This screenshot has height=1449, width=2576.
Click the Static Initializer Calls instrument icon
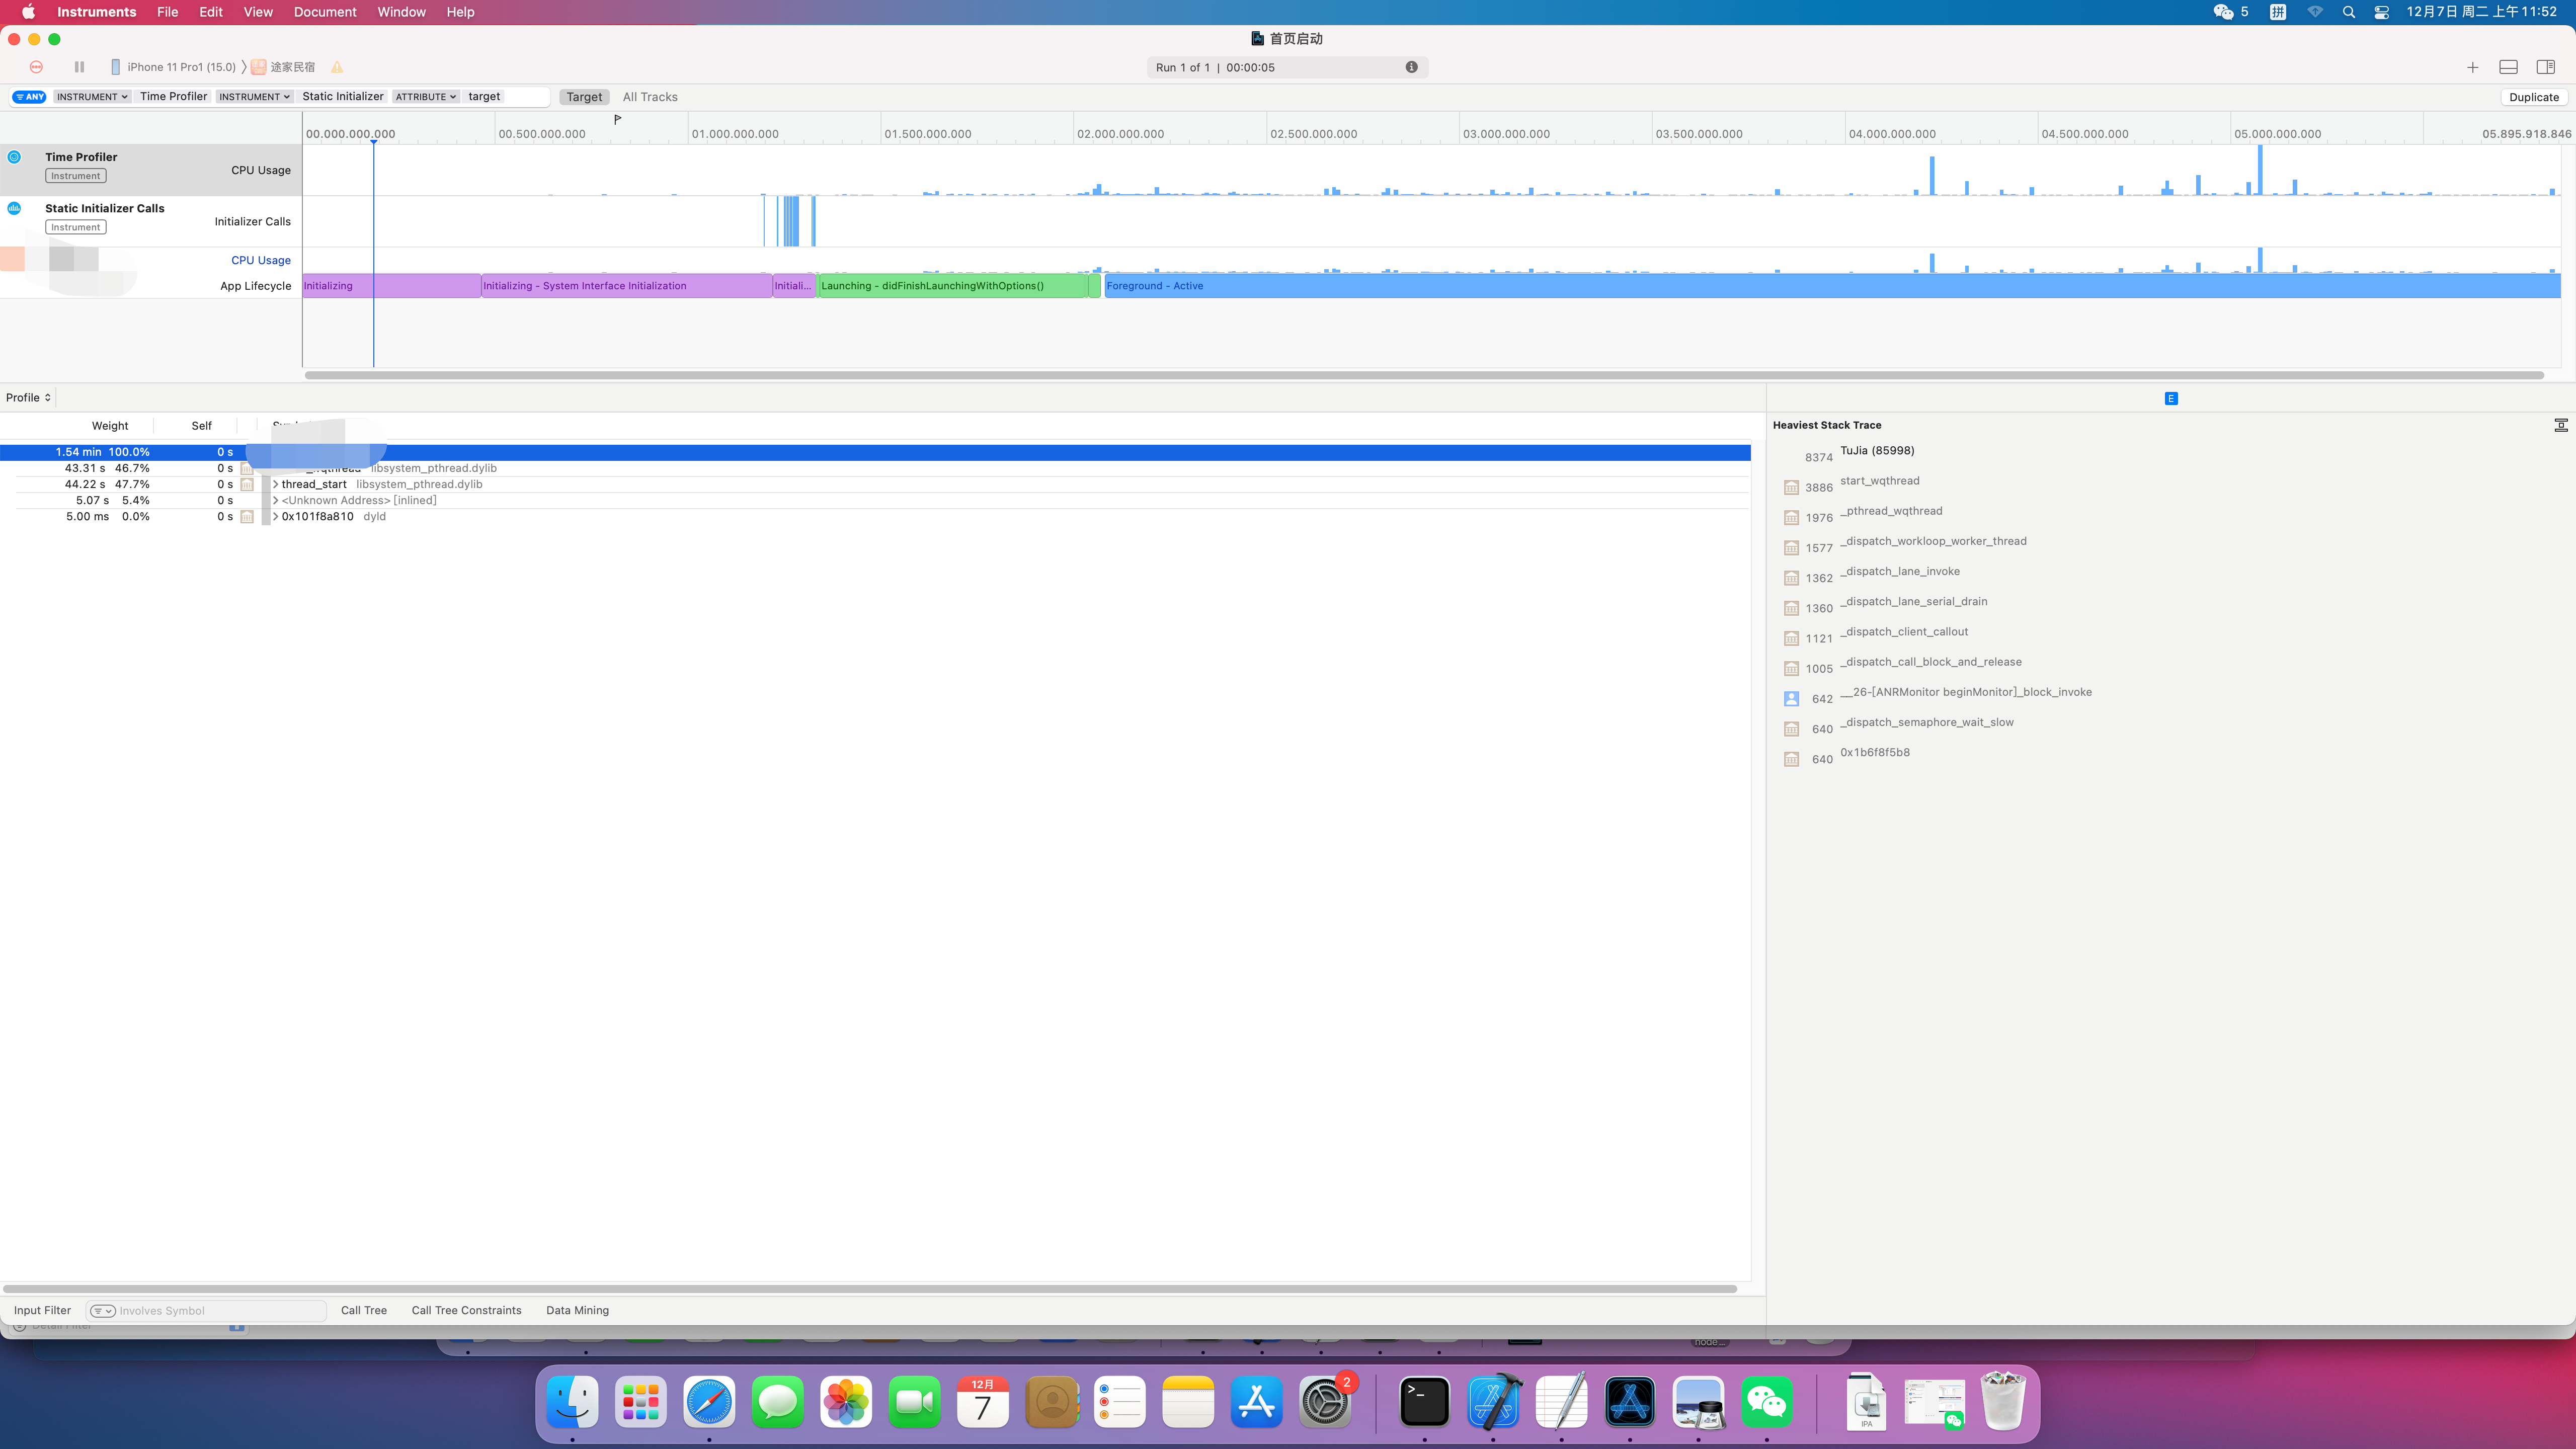(14, 208)
